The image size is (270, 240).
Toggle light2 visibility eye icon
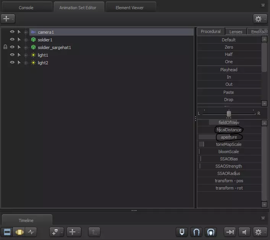pyautogui.click(x=12, y=62)
